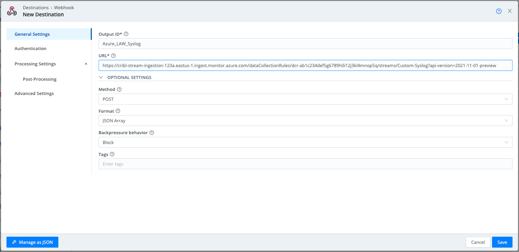
Task: Collapse the Processing Settings group
Action: 86,64
